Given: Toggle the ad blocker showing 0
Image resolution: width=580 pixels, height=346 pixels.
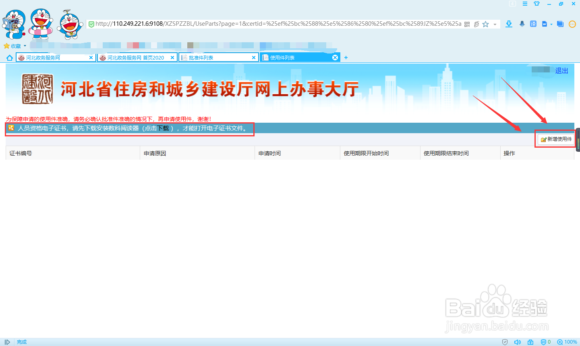Looking at the screenshot, I should [x=545, y=342].
